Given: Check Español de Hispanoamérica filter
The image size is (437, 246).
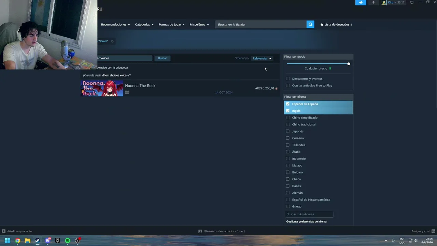Looking at the screenshot, I should [287, 200].
